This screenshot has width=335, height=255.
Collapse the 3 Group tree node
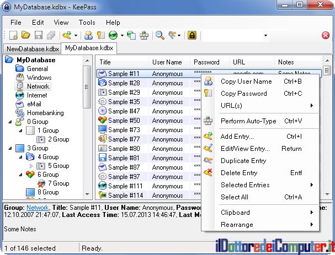tap(10, 148)
